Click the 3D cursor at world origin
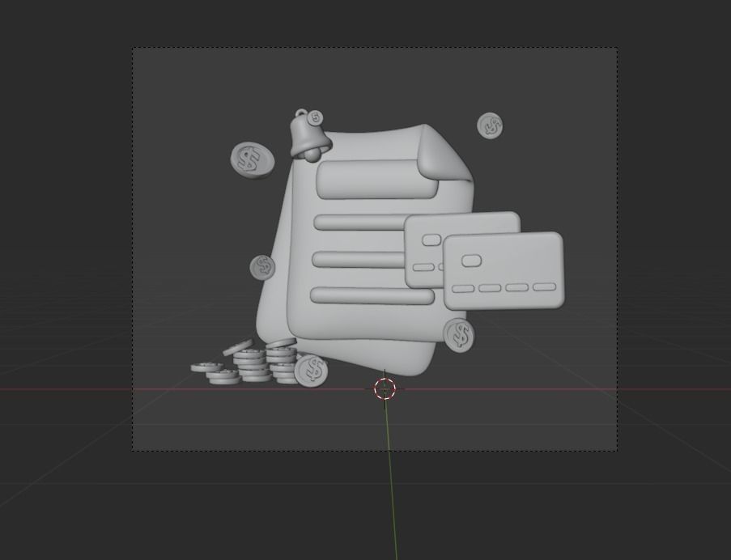 (385, 389)
